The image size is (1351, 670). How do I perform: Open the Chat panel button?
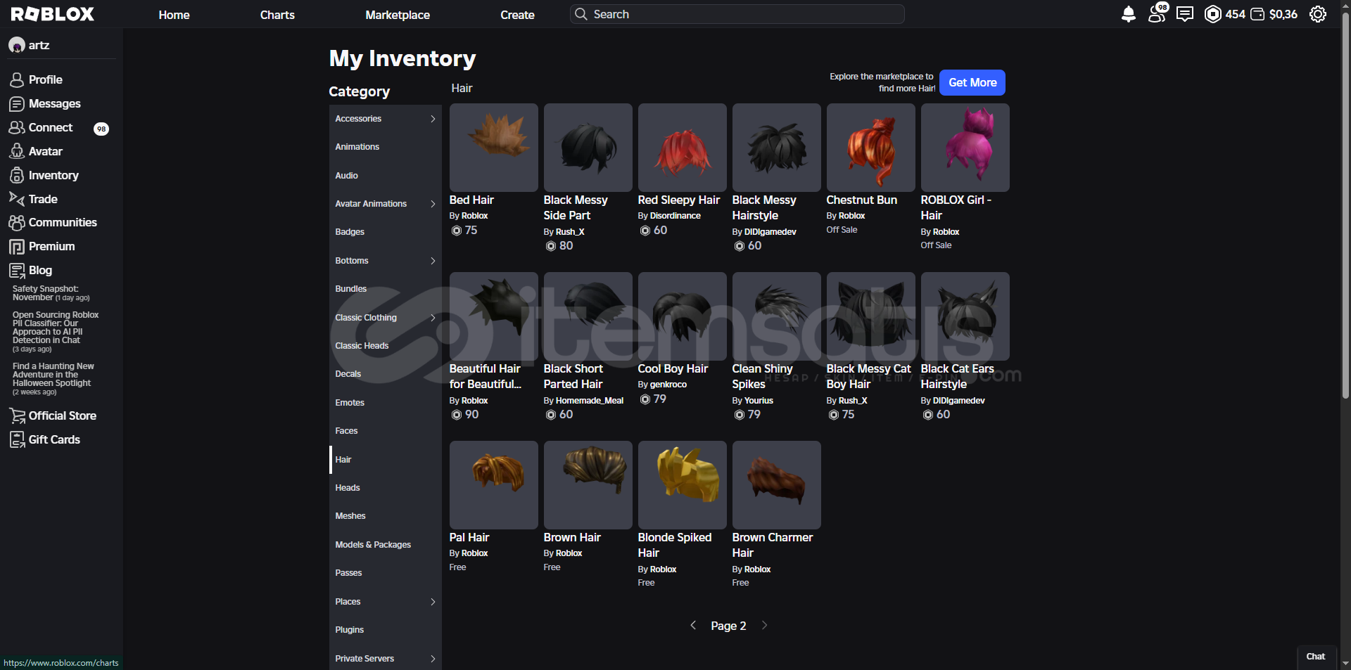pyautogui.click(x=1315, y=657)
